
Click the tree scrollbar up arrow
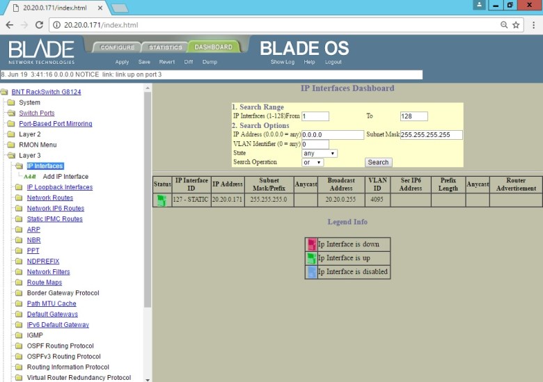(148, 88)
